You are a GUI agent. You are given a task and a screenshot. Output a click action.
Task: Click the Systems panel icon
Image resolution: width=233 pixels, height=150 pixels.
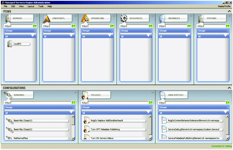(x=201, y=19)
